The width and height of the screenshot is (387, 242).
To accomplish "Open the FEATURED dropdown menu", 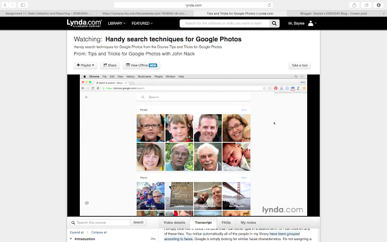I will (x=142, y=23).
